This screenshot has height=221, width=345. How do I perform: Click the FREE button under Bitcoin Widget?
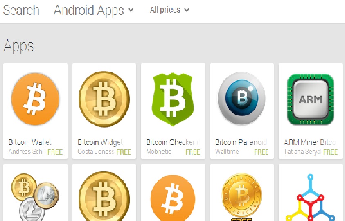(x=124, y=152)
